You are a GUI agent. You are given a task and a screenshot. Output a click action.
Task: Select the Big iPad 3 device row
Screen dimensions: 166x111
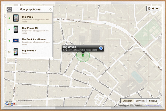(30, 18)
